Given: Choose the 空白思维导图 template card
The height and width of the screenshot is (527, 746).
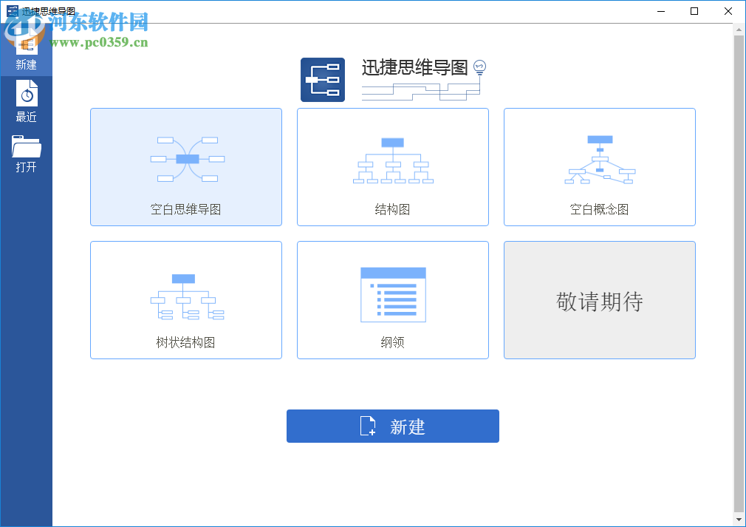Looking at the screenshot, I should [x=185, y=167].
